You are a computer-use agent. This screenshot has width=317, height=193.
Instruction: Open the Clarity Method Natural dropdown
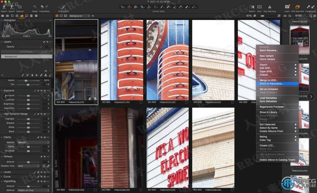point(33,142)
